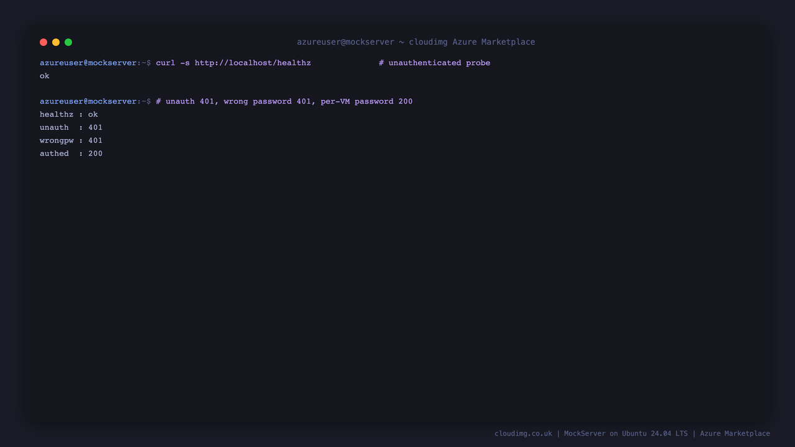Viewport: 795px width, 447px height.
Task: Click the terminal title 'azureuser@mockserver ~ cloudimg Azure Marketplace'
Action: click(416, 42)
